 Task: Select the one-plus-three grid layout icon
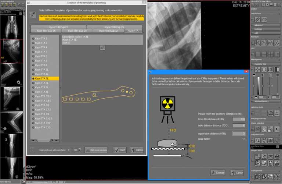[277, 54]
